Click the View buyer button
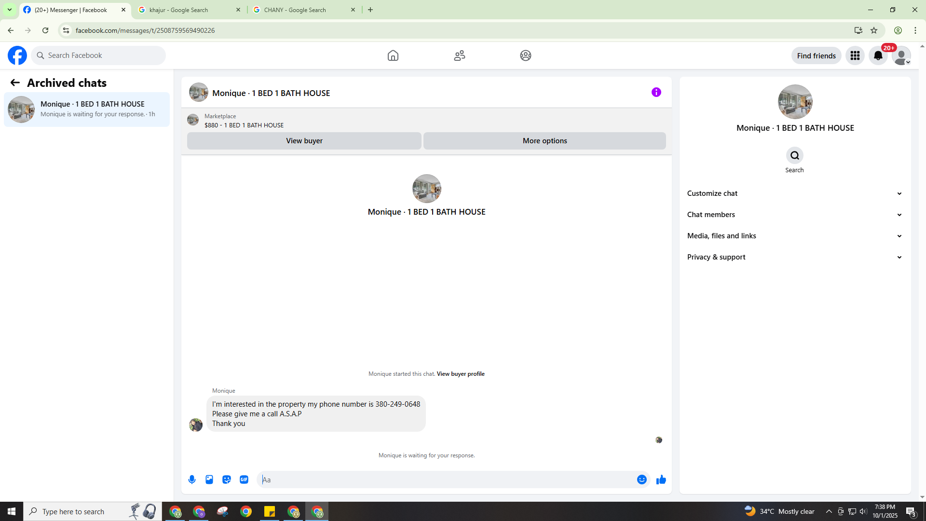Image resolution: width=926 pixels, height=521 pixels. point(304,141)
